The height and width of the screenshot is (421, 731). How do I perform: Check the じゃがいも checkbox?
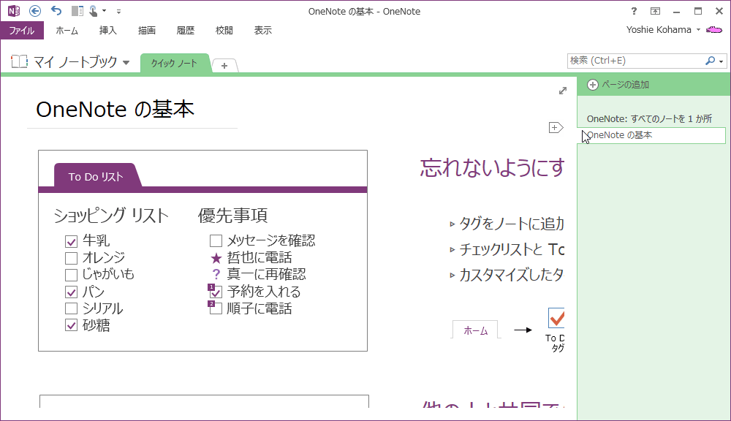[72, 275]
